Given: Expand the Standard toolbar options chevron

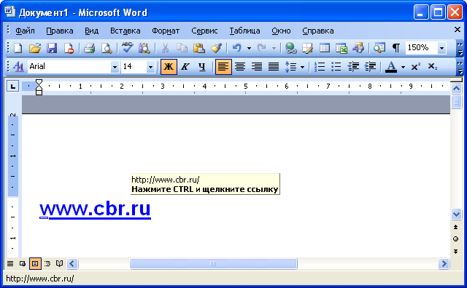Looking at the screenshot, I should [460, 49].
